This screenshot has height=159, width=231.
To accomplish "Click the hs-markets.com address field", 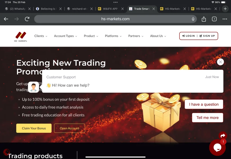I will point(115,19).
